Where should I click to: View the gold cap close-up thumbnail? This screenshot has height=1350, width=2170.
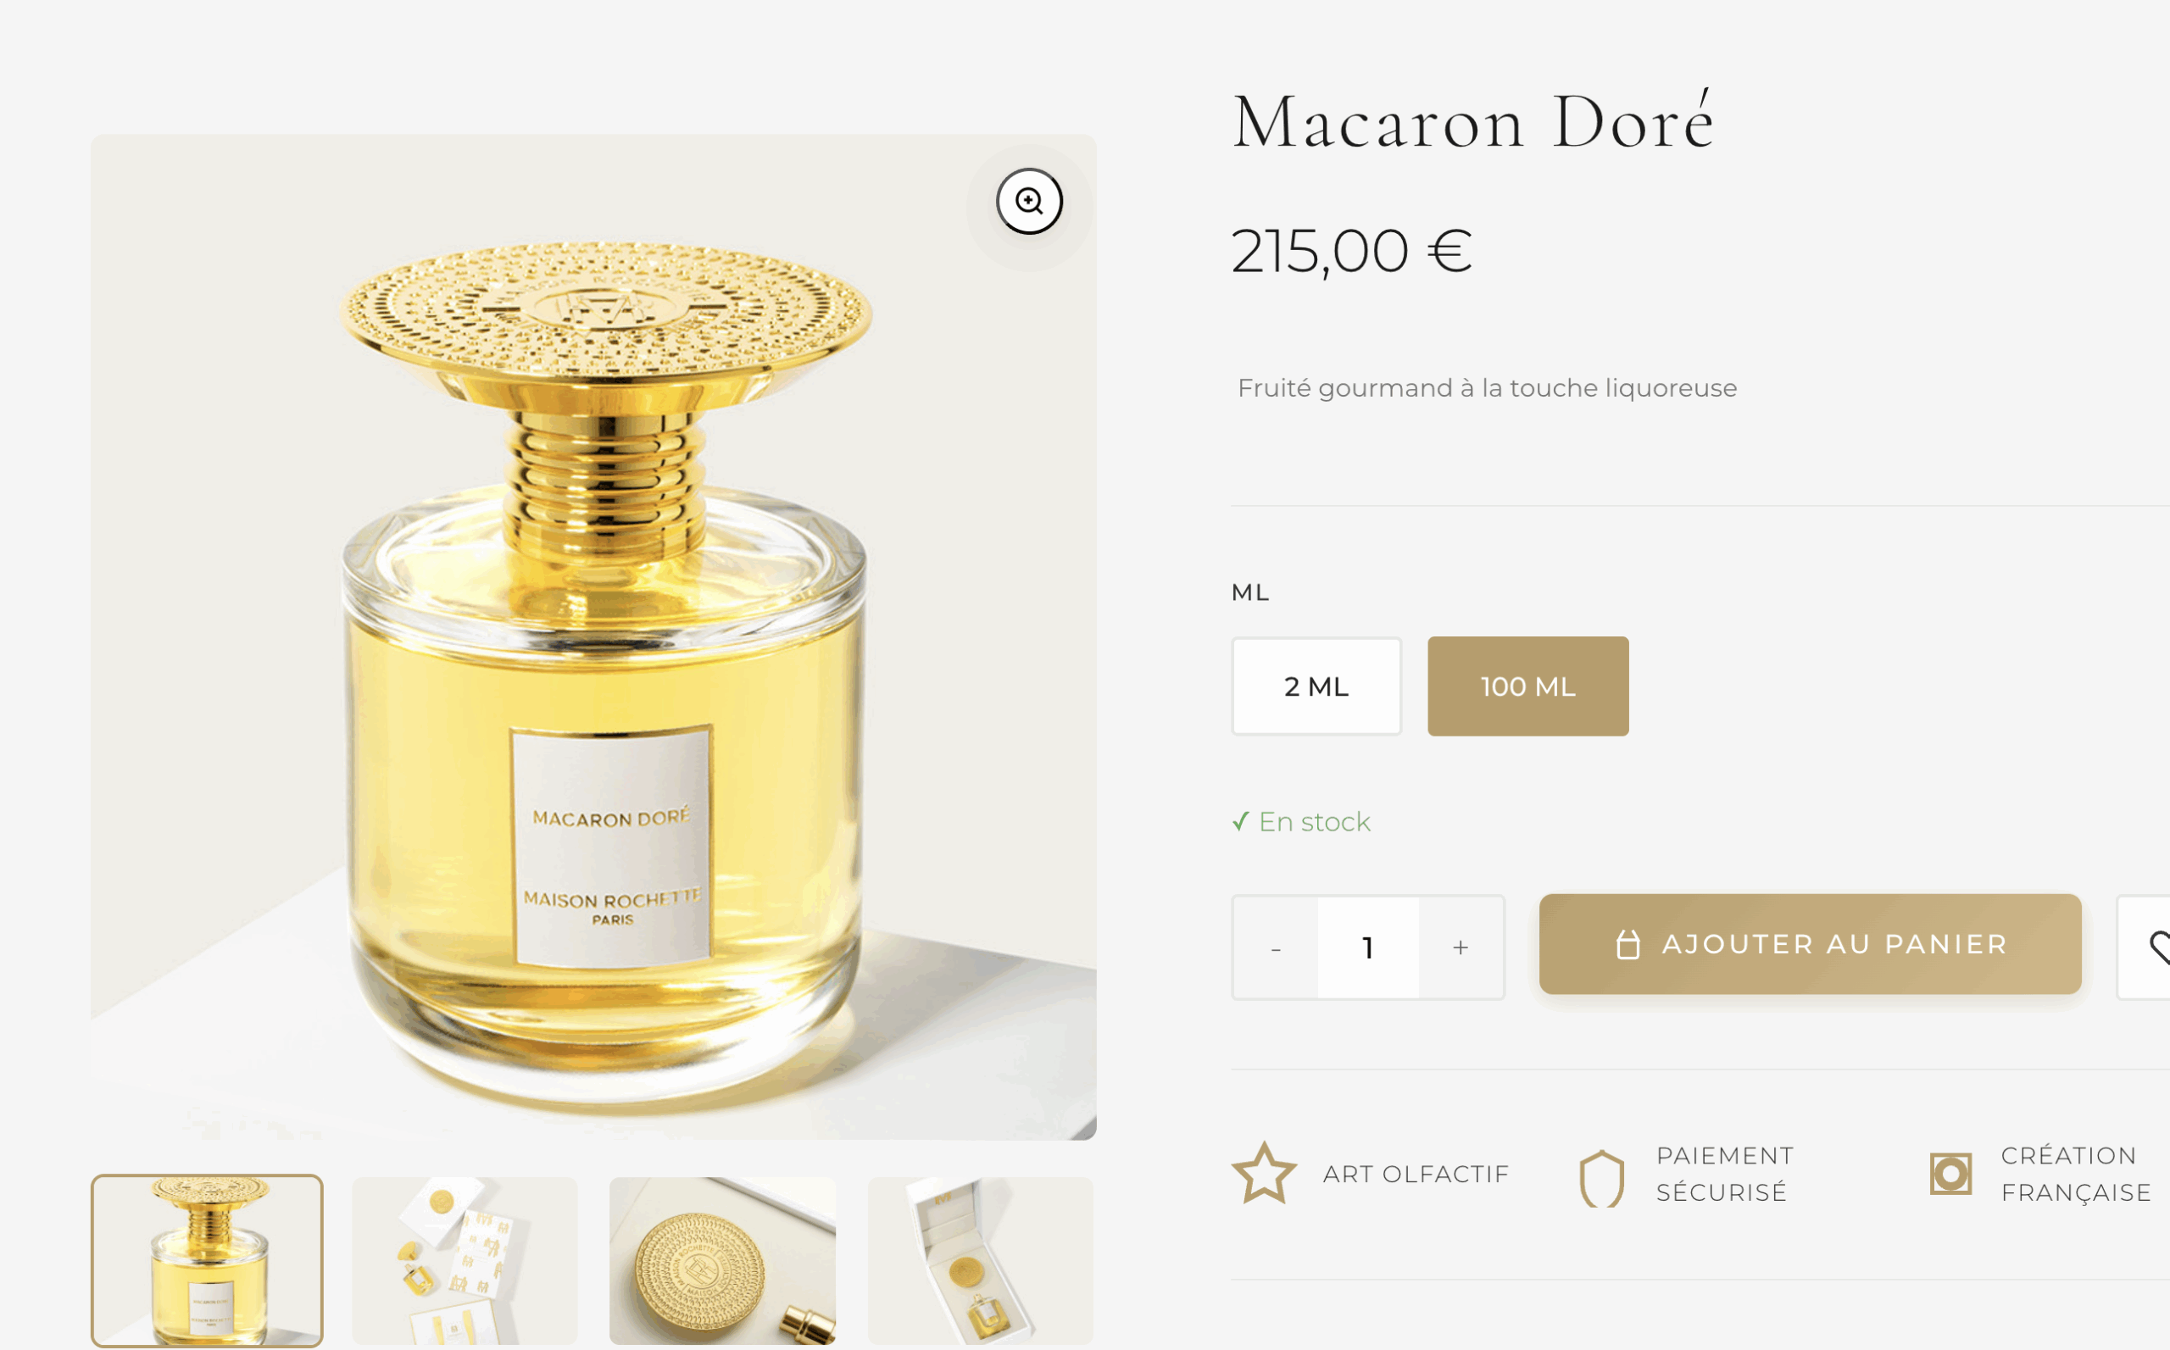[722, 1260]
